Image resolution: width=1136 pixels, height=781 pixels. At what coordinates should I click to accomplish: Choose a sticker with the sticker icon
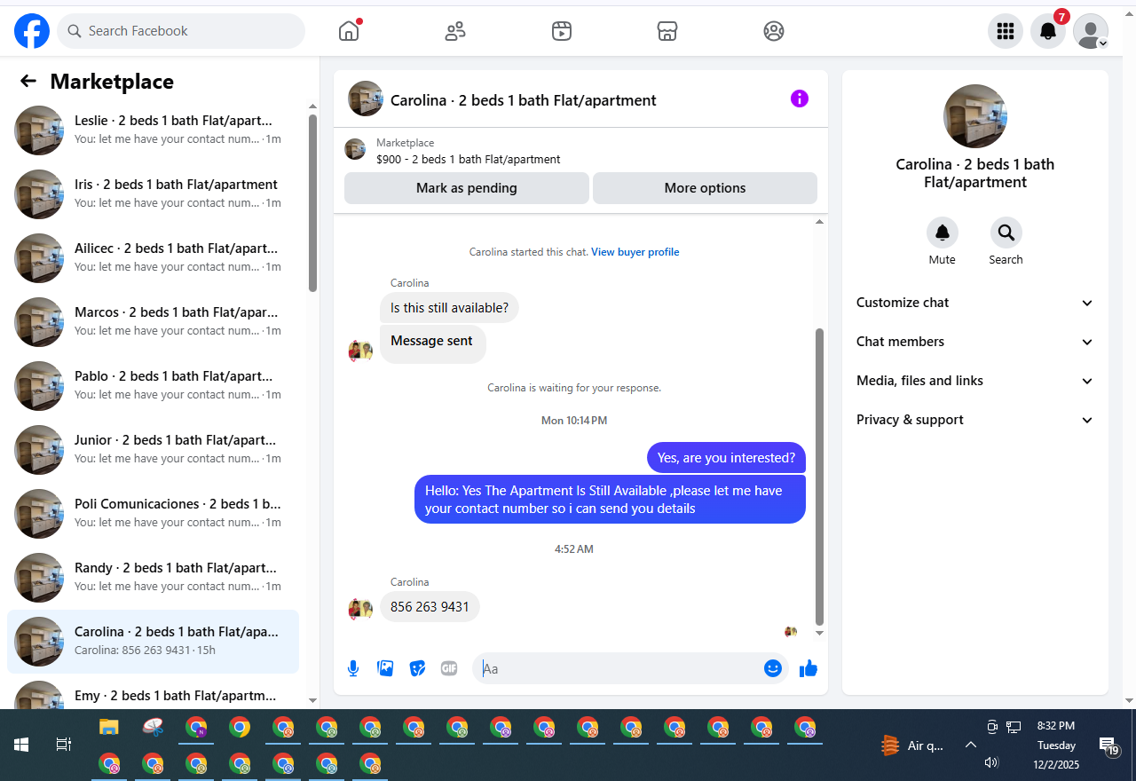[417, 668]
